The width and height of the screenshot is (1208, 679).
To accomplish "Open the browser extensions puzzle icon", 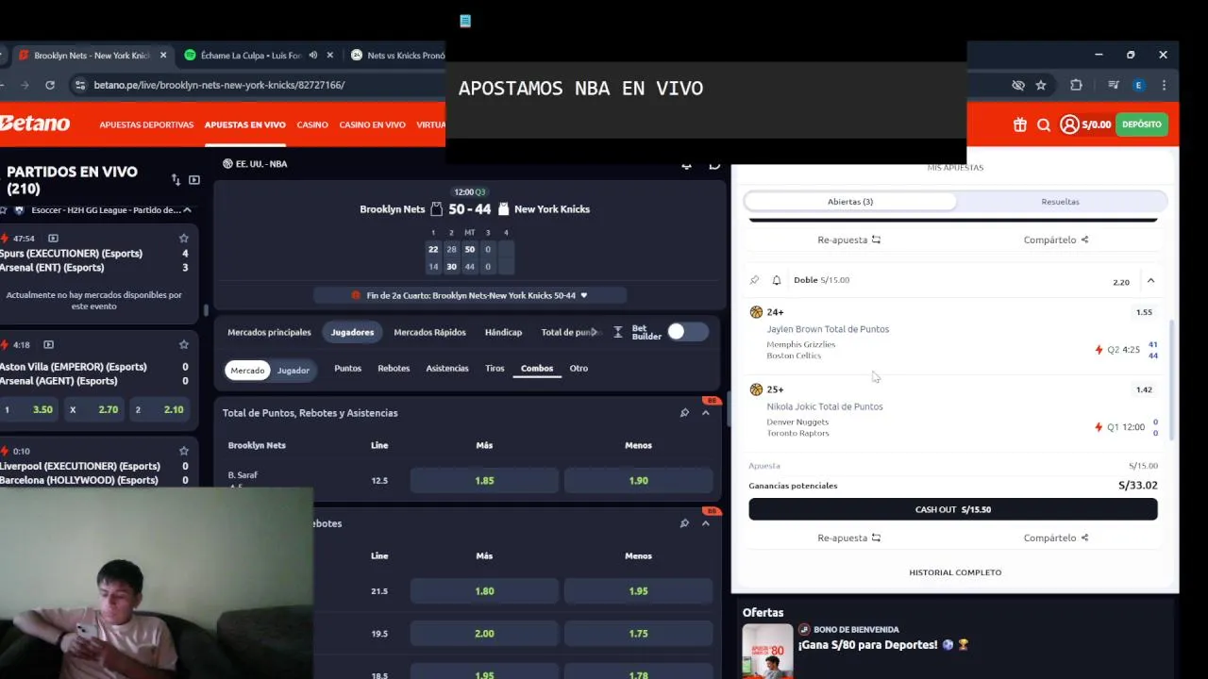I will (x=1076, y=85).
